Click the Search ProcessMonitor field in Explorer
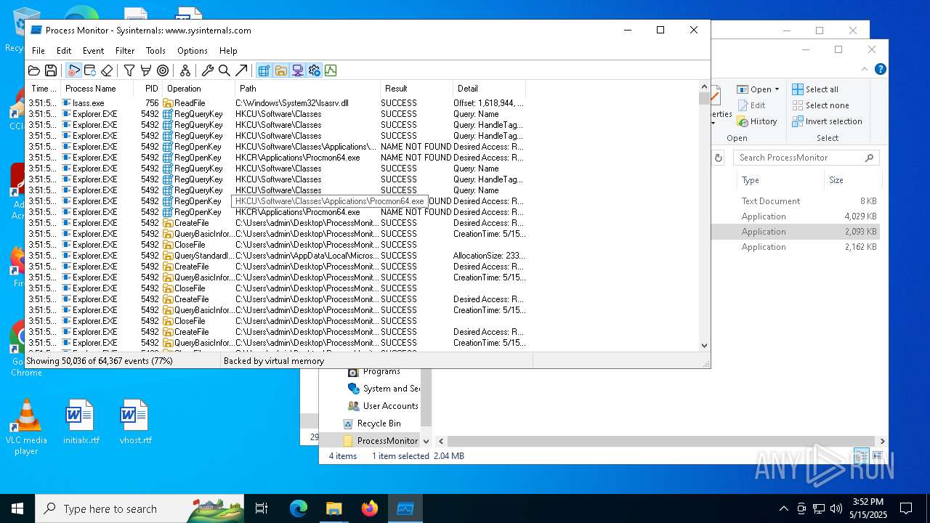The width and height of the screenshot is (930, 523). tap(806, 158)
